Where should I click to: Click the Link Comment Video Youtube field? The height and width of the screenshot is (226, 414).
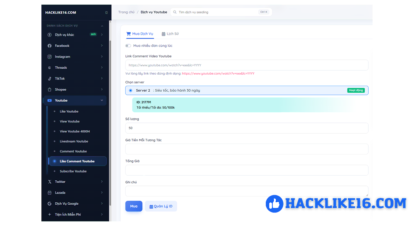click(x=247, y=65)
